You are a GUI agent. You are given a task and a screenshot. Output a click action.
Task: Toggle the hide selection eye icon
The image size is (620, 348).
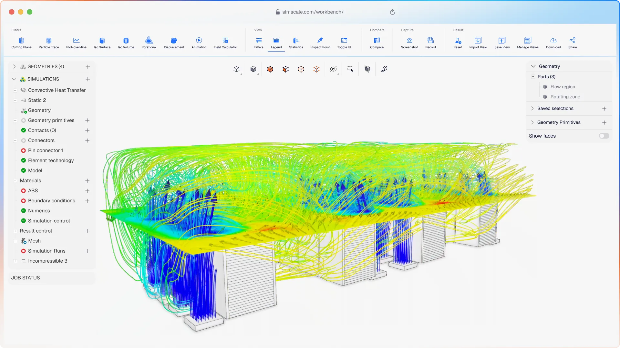333,69
